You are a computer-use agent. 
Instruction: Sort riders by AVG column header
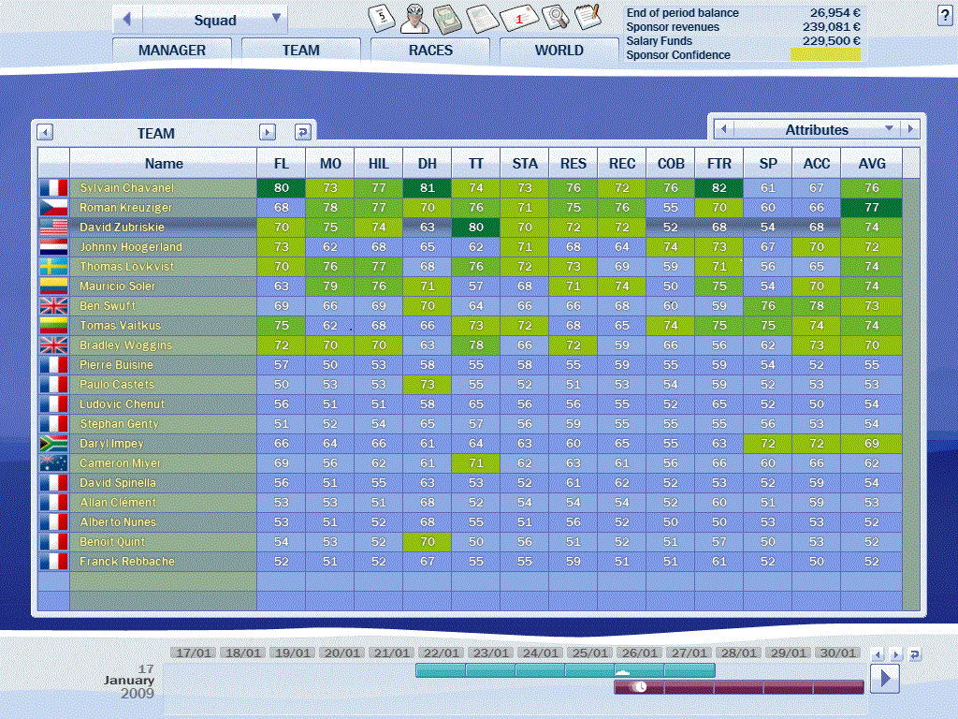[x=872, y=163]
